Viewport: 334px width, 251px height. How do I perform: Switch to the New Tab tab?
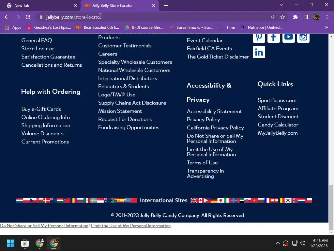[40, 6]
